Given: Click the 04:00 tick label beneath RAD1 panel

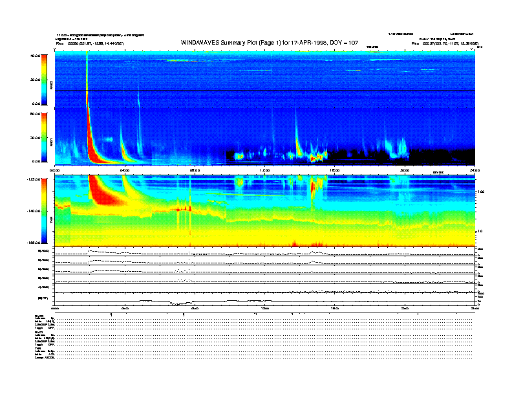Looking at the screenshot, I should (125, 170).
